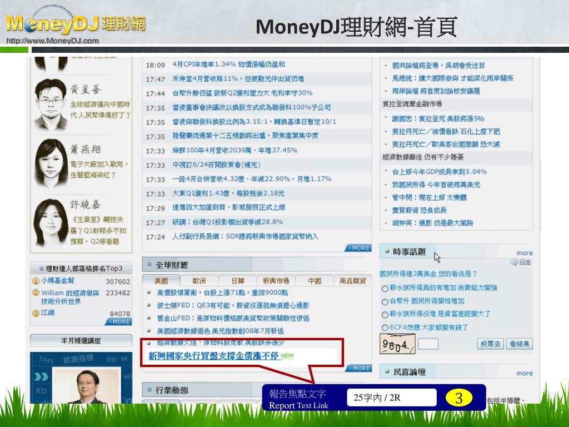
Task: Open 17:47 news 禾伸堂4月營收降11%
Action: tap(238, 78)
